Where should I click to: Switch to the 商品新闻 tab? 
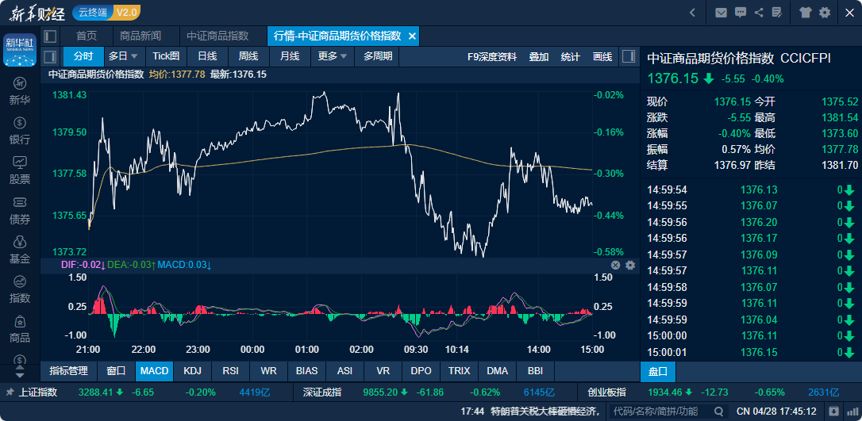(140, 36)
